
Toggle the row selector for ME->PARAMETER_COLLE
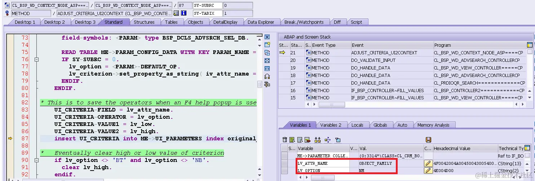pyautogui.click(x=284, y=156)
